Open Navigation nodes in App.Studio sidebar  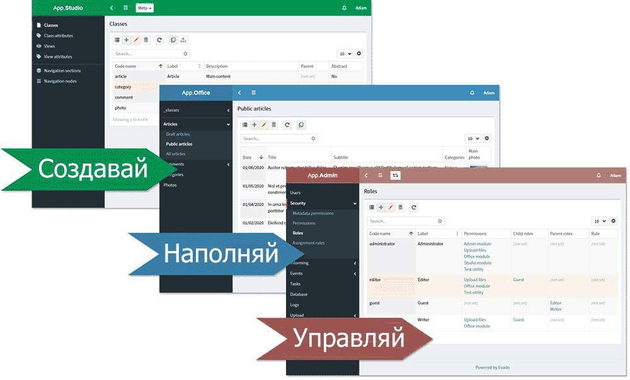point(60,81)
